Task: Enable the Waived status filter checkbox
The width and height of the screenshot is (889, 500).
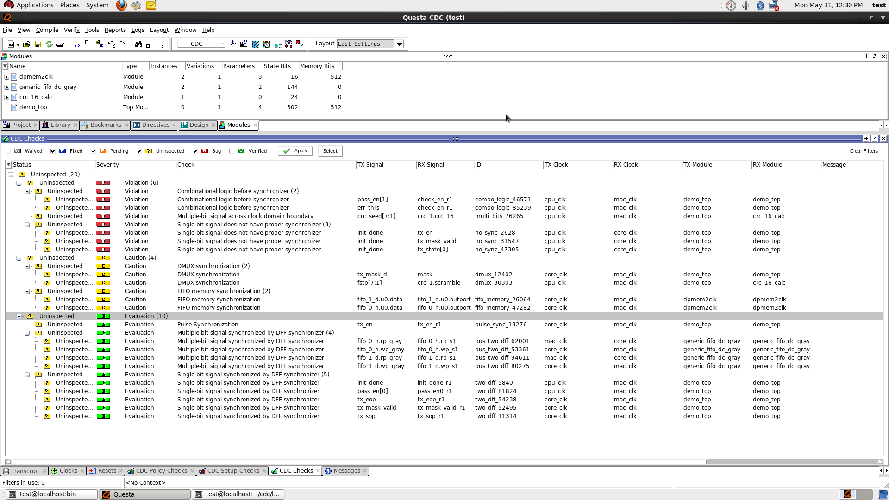Action: pos(8,151)
